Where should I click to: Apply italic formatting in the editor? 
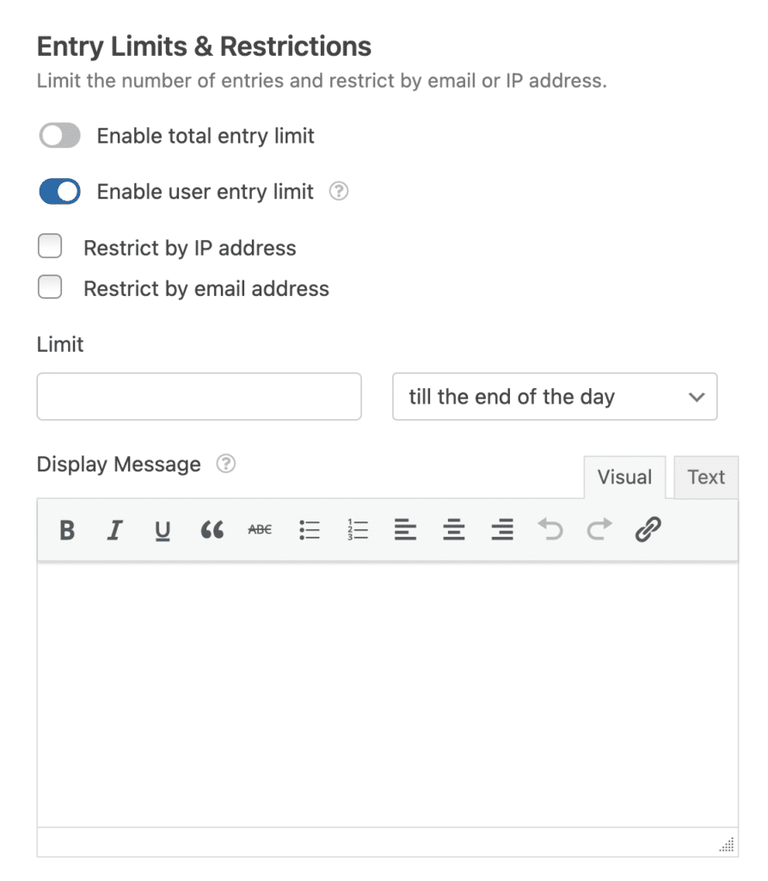point(114,530)
